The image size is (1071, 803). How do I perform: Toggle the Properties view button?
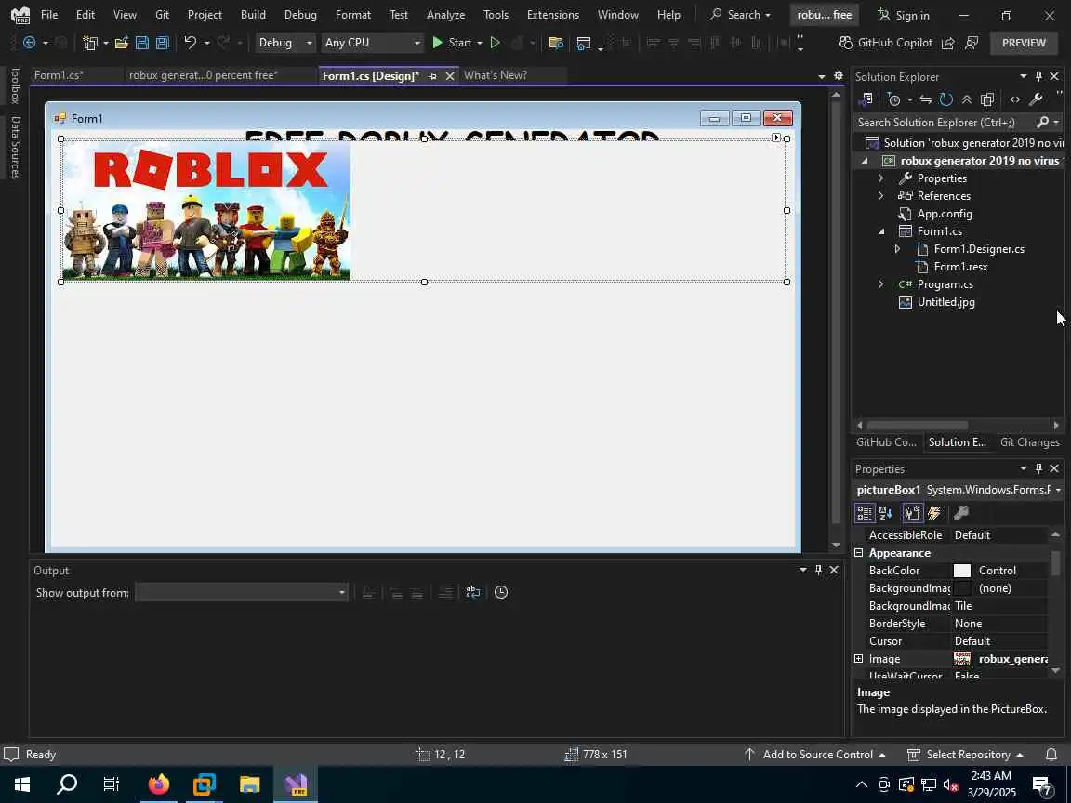point(912,513)
